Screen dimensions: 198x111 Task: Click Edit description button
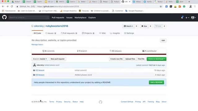pyautogui.click(x=163, y=40)
